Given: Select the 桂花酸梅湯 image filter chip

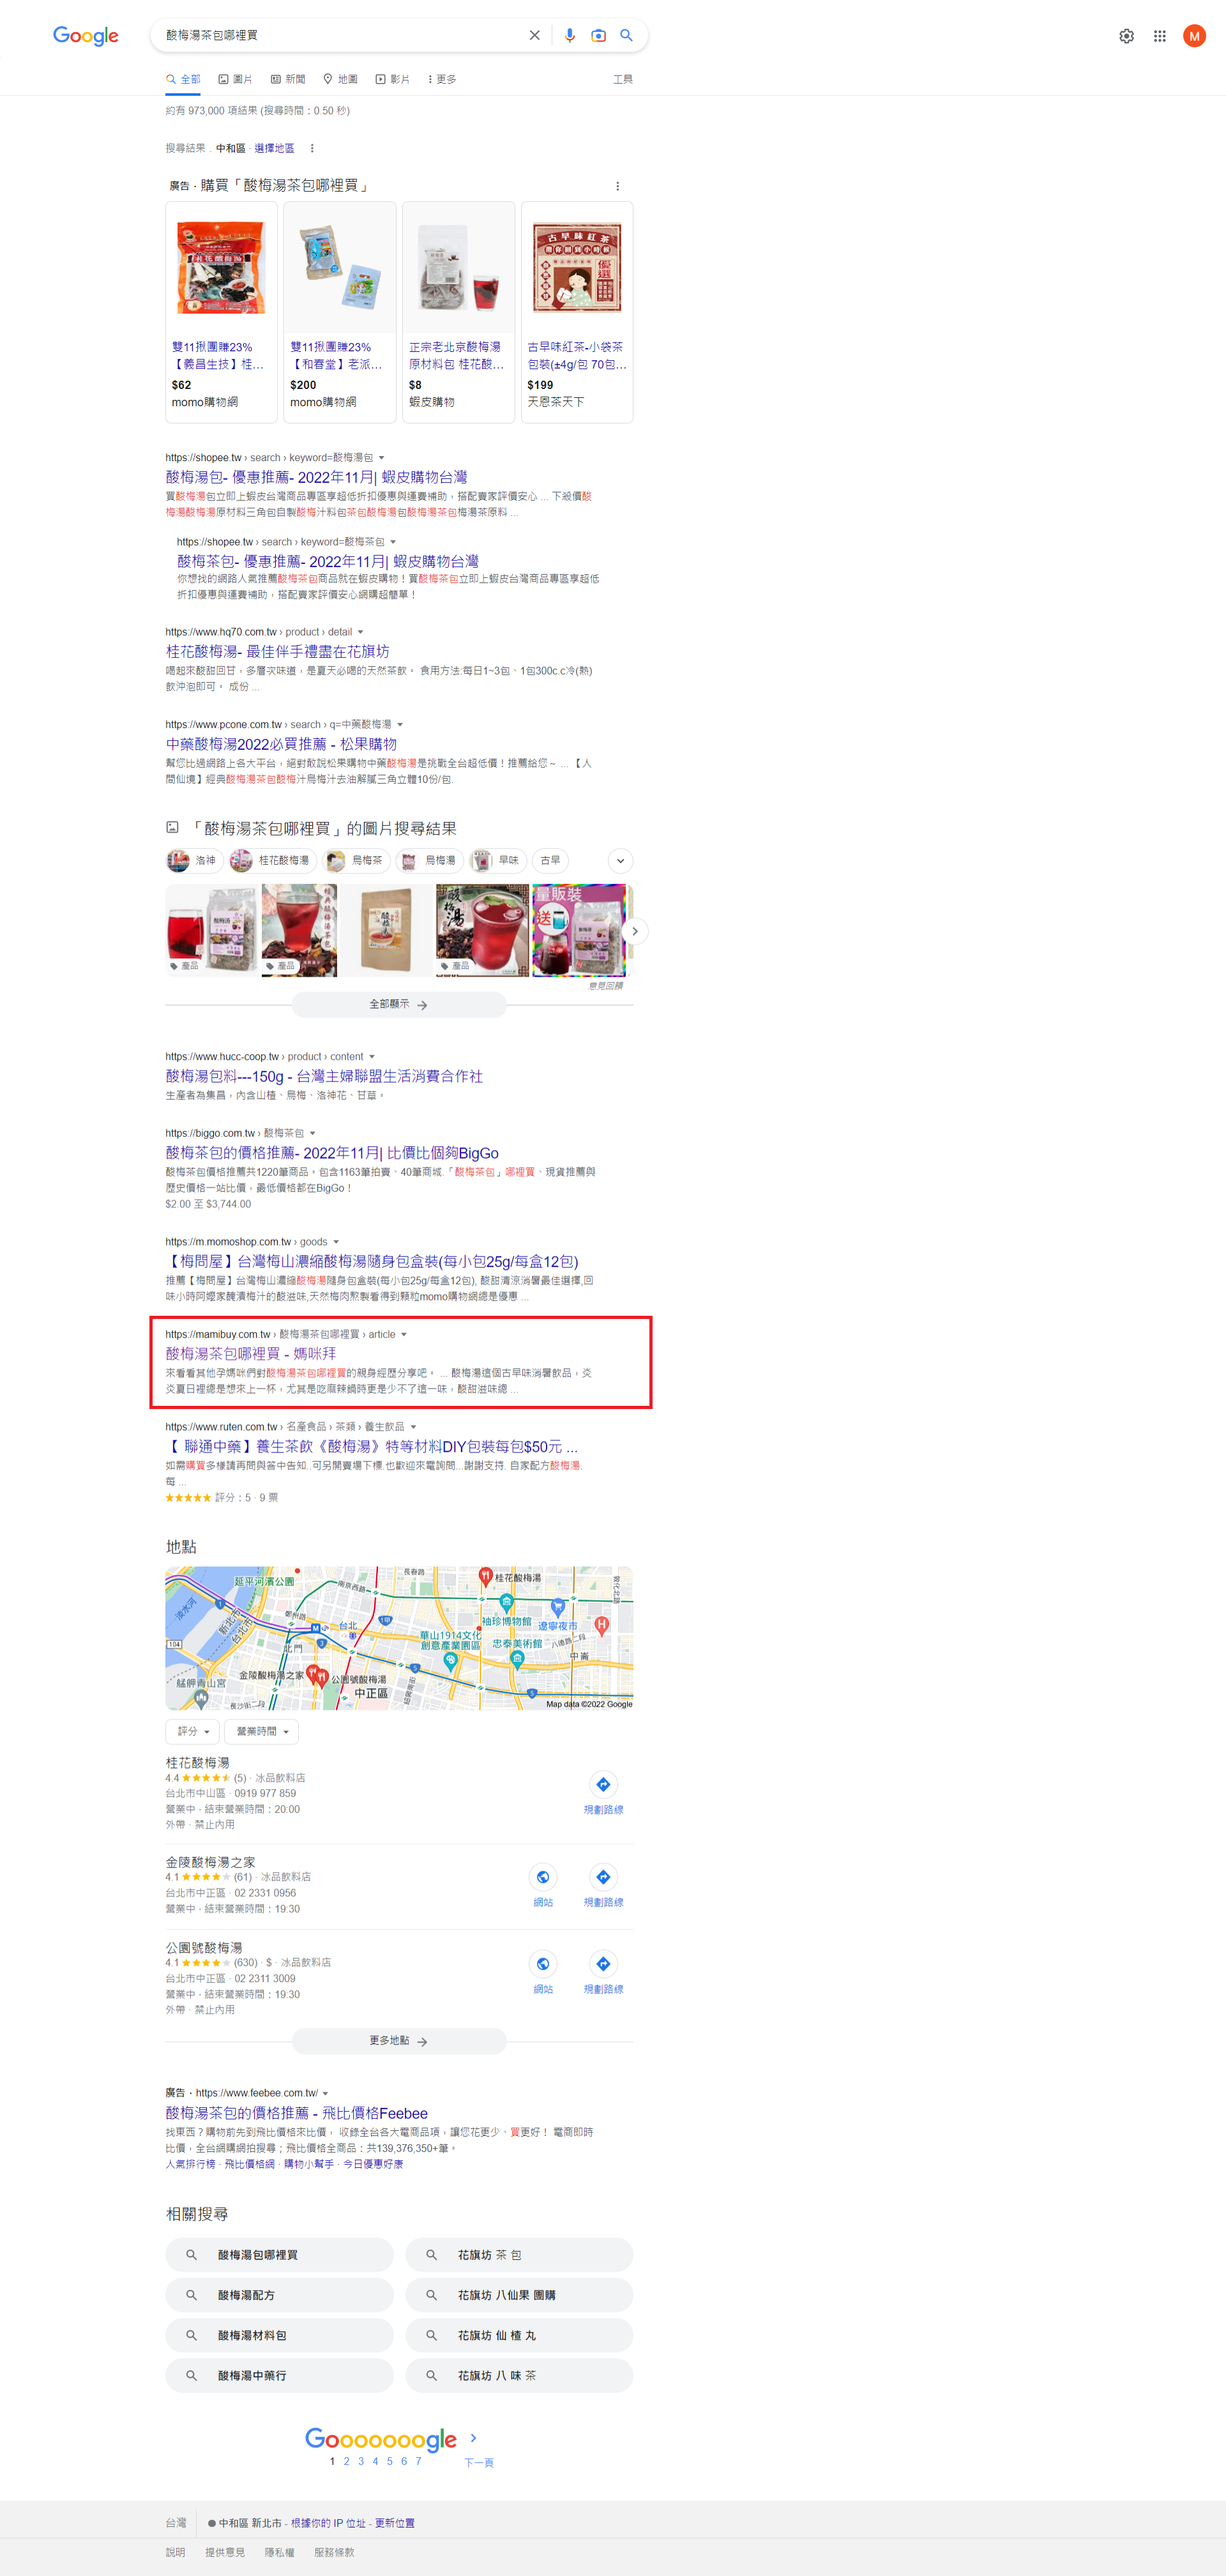Looking at the screenshot, I should tap(273, 860).
